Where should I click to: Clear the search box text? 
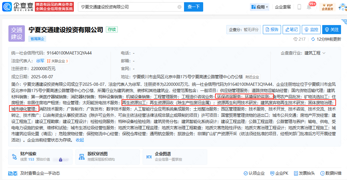coord(180,7)
